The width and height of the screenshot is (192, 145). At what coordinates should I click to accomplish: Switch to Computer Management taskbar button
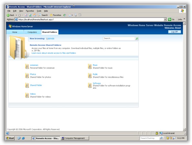click(75, 138)
